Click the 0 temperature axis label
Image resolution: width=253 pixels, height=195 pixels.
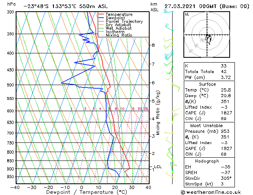[x=82, y=187]
